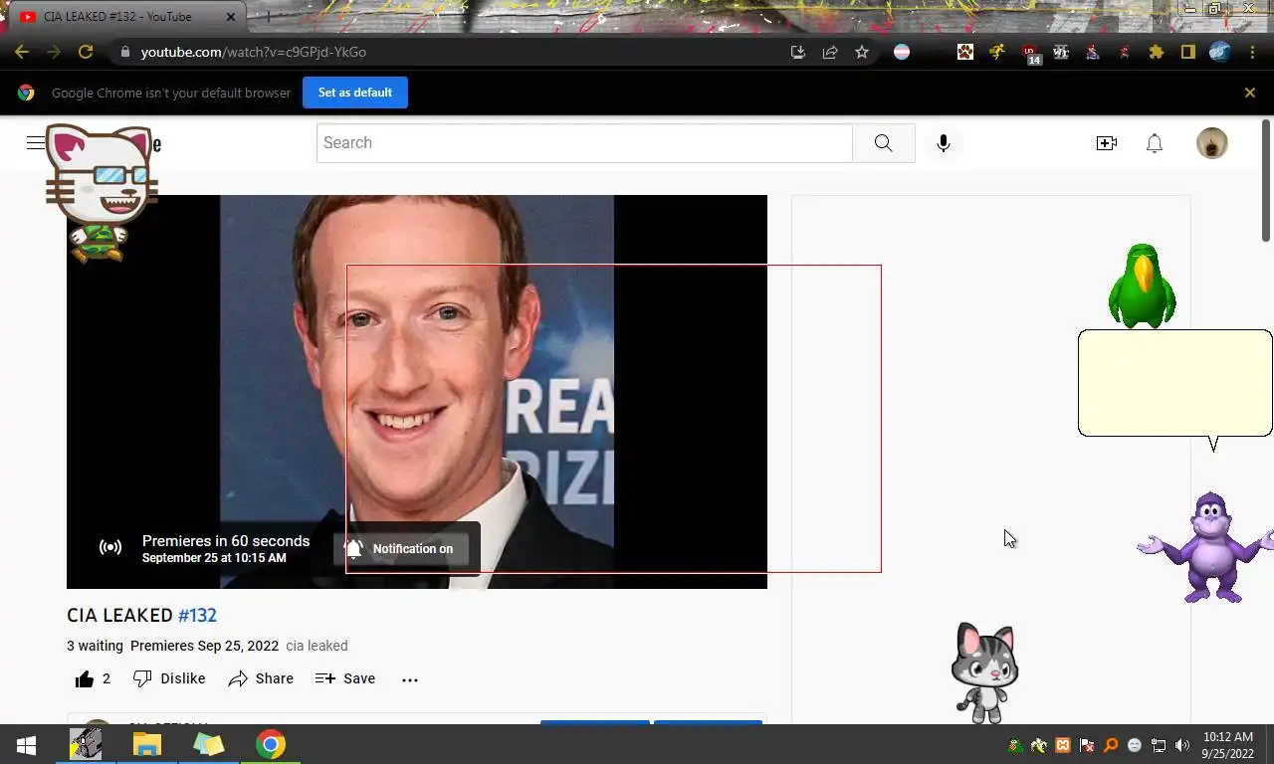This screenshot has height=764, width=1274.
Task: Click the Dislike button
Action: [169, 678]
